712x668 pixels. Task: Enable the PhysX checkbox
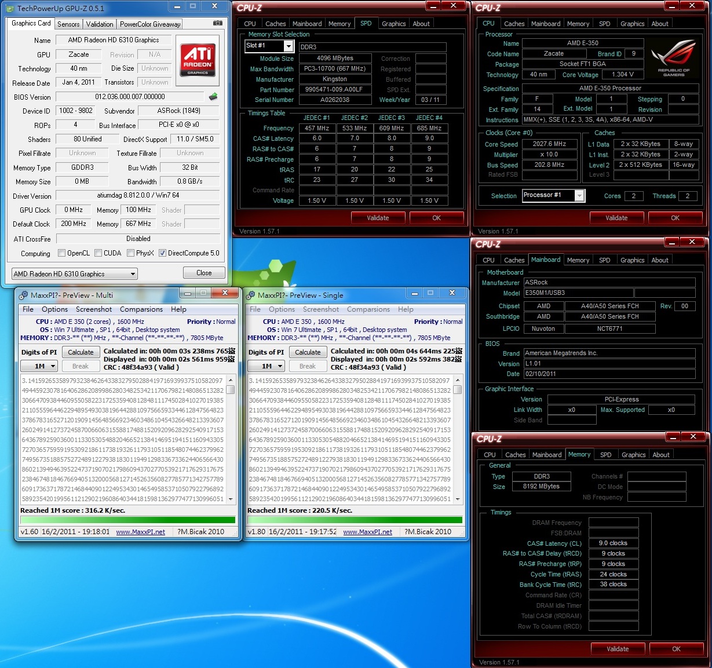(131, 253)
